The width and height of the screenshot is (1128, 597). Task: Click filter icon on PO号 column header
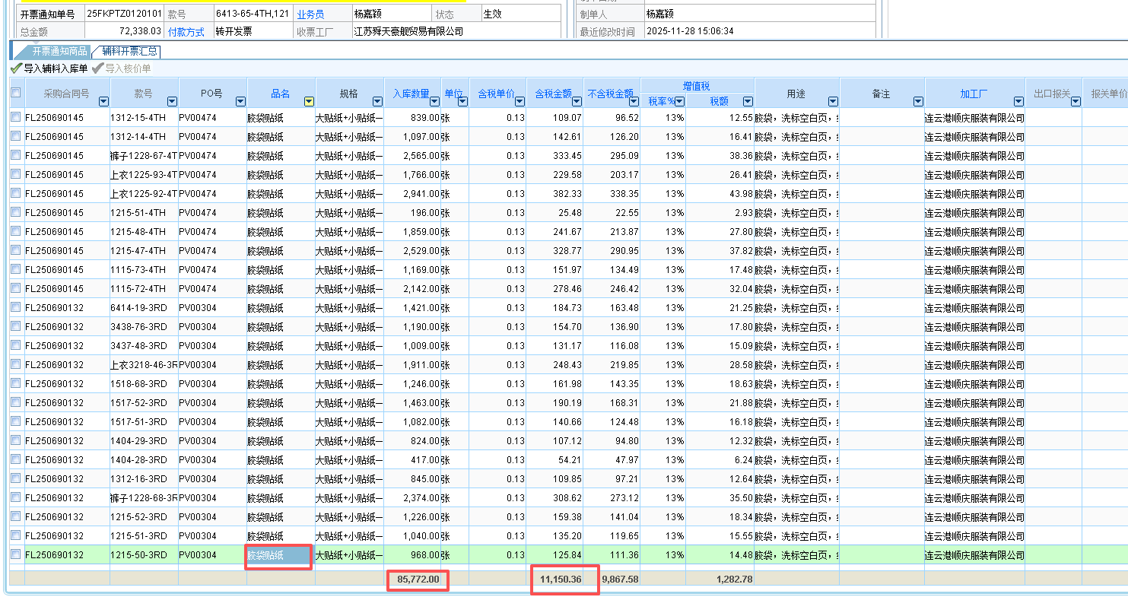240,101
